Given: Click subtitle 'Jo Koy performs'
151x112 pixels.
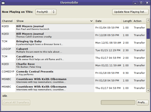Looking at the screenshot, I should click(25, 74).
